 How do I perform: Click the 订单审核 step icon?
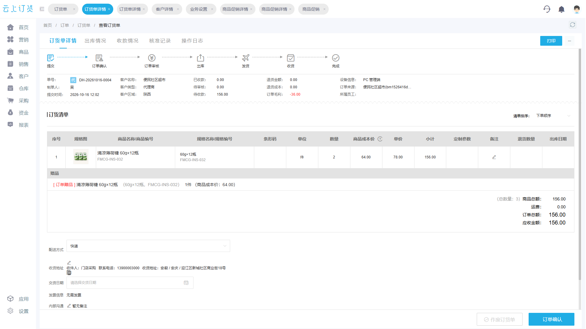coord(152,58)
